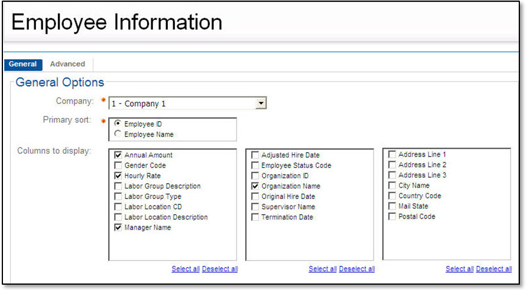The width and height of the screenshot is (527, 290).
Task: Tick the Address Line 1 checkbox
Action: pos(392,155)
